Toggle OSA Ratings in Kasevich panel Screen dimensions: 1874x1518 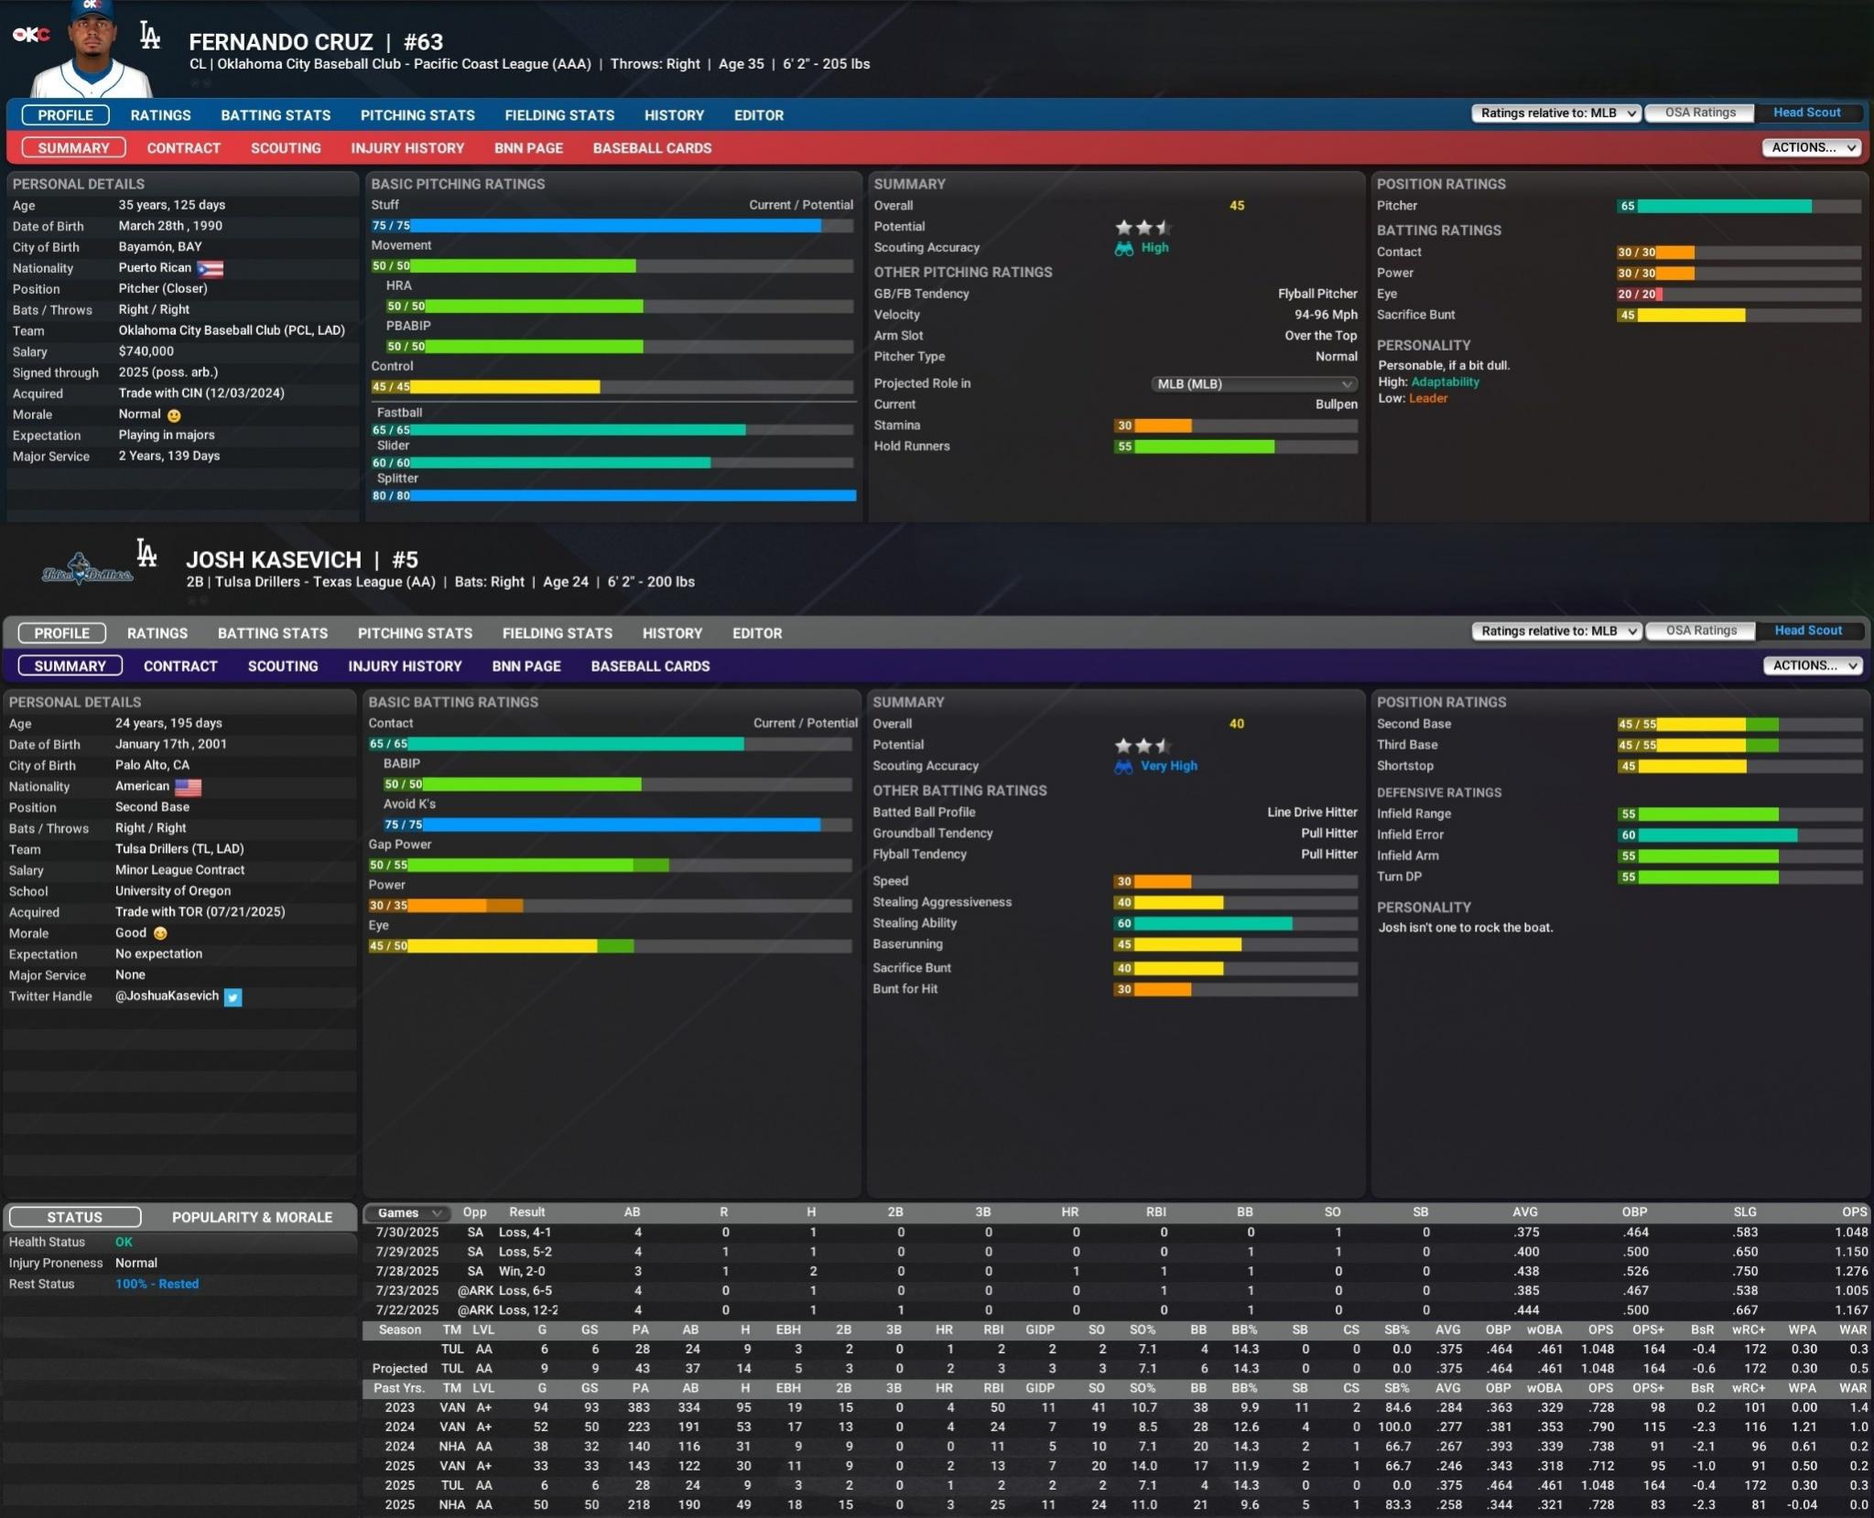1700,630
